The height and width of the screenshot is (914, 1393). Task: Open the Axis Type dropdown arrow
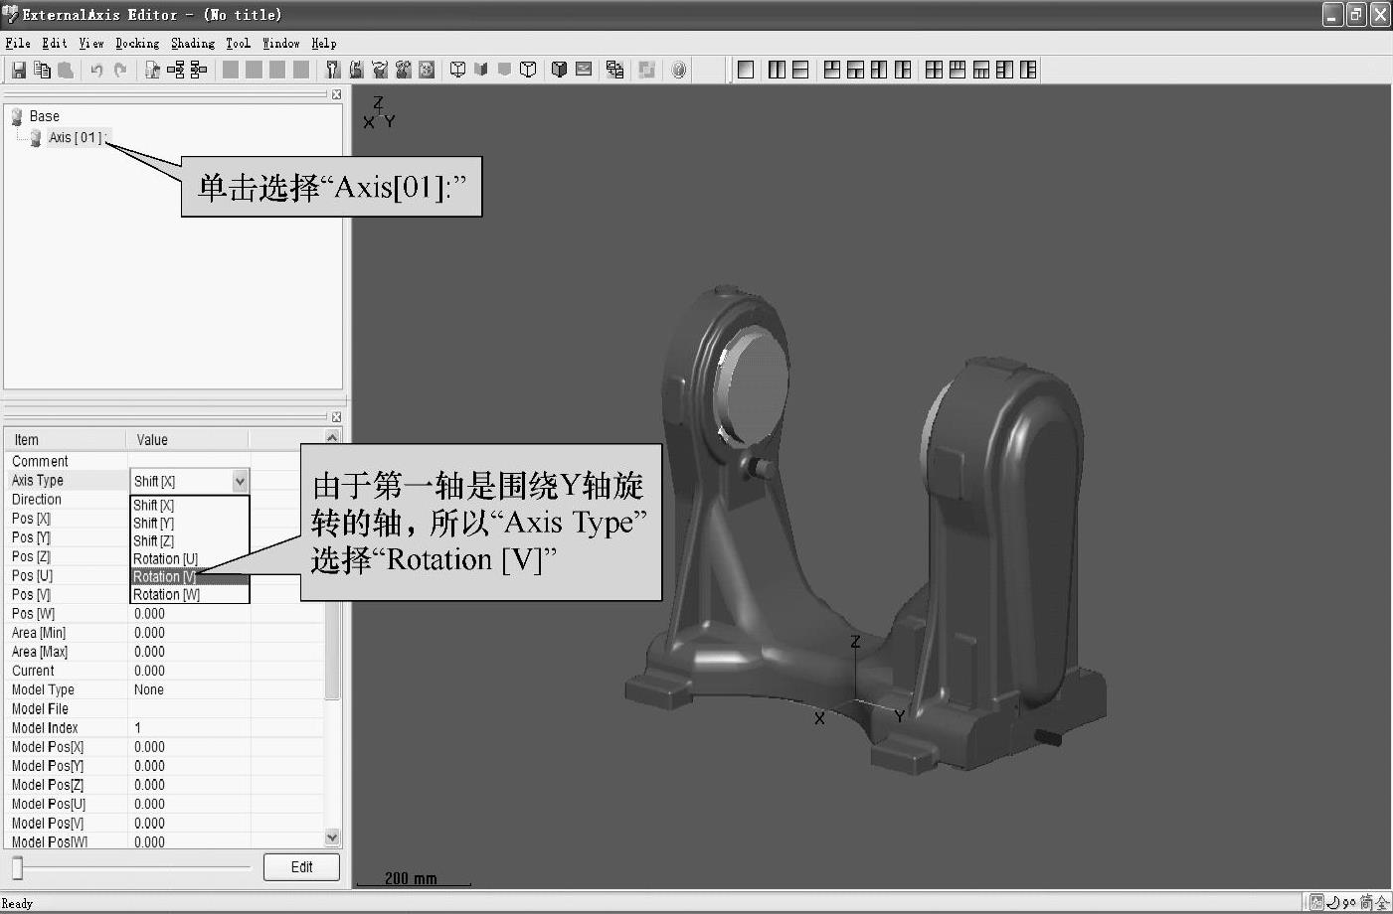240,481
